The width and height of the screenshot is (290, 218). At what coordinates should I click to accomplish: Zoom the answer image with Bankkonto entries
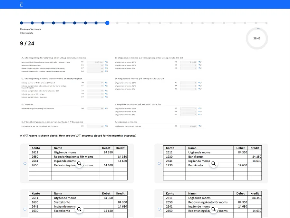coord(213,164)
